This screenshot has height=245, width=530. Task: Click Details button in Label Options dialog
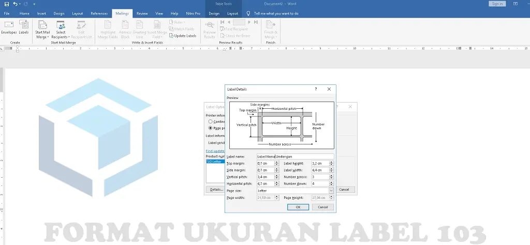pos(215,190)
